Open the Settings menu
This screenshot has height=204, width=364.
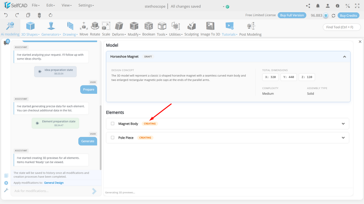(x=86, y=5)
